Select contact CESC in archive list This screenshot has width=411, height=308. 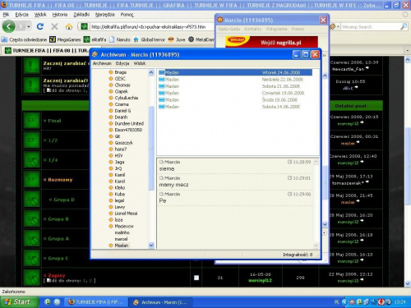click(x=120, y=79)
